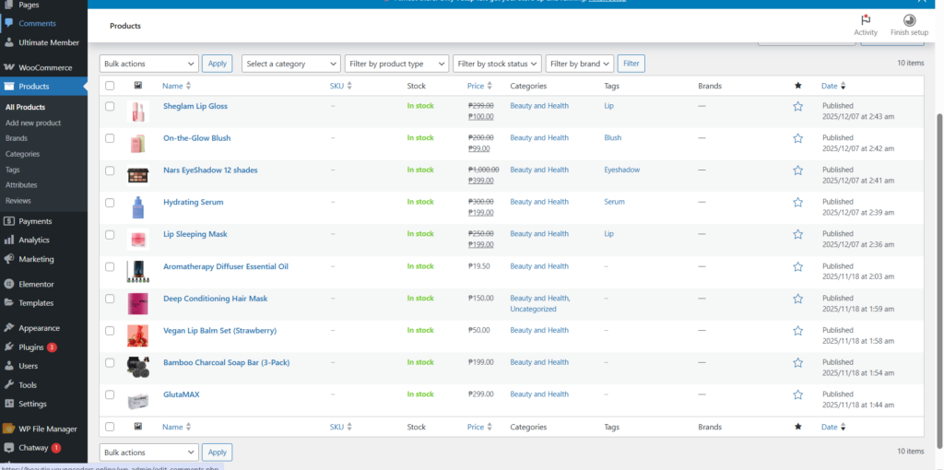
Task: Click the Plugins icon in sidebar
Action: click(x=8, y=347)
